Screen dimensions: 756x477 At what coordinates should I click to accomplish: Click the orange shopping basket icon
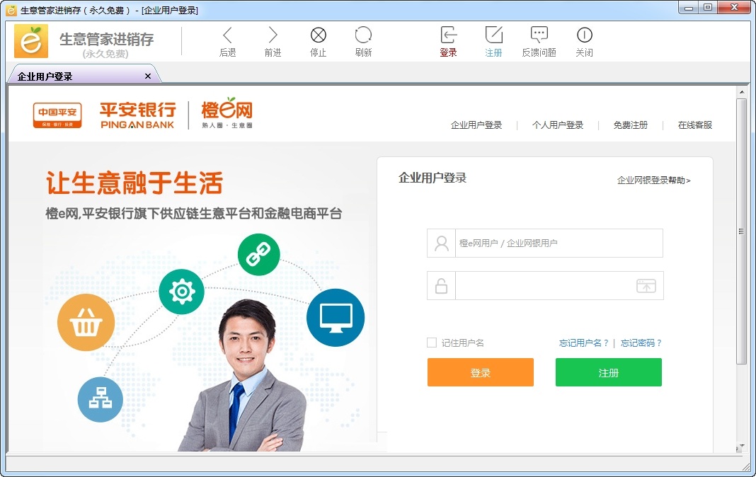(x=86, y=322)
